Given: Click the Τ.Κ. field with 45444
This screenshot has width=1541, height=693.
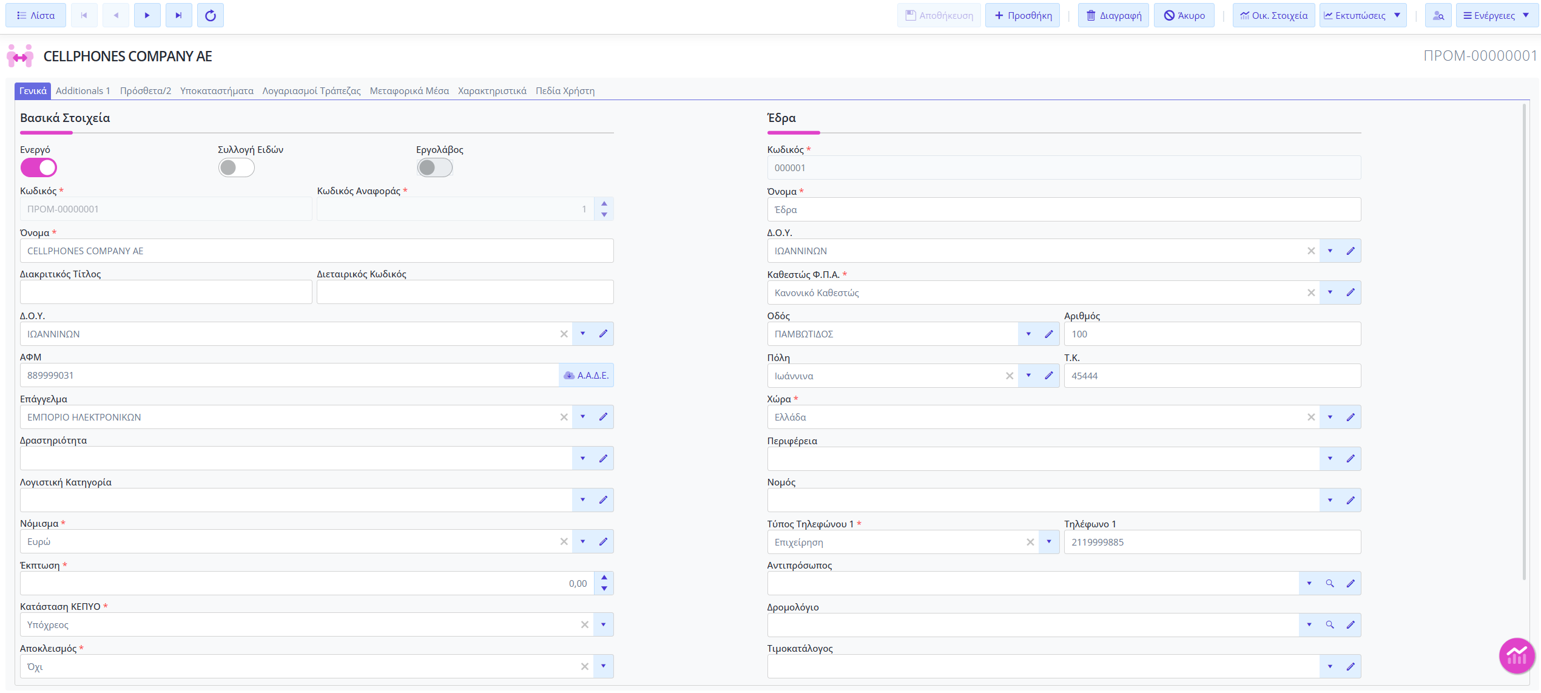Looking at the screenshot, I should click(1212, 376).
